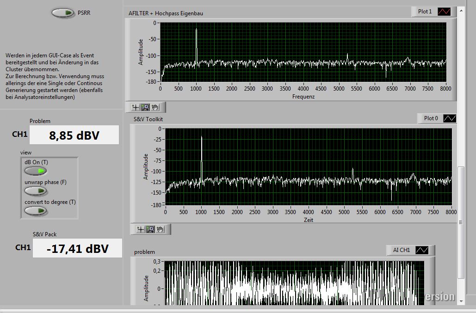The width and height of the screenshot is (476, 313).
Task: Open Plot 1 legend line style icon
Action: coord(444,12)
